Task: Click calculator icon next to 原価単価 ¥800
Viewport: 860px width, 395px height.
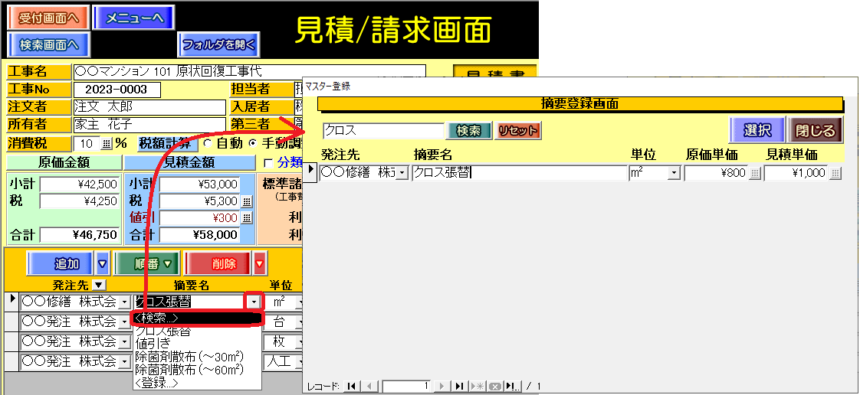Action: [x=754, y=174]
